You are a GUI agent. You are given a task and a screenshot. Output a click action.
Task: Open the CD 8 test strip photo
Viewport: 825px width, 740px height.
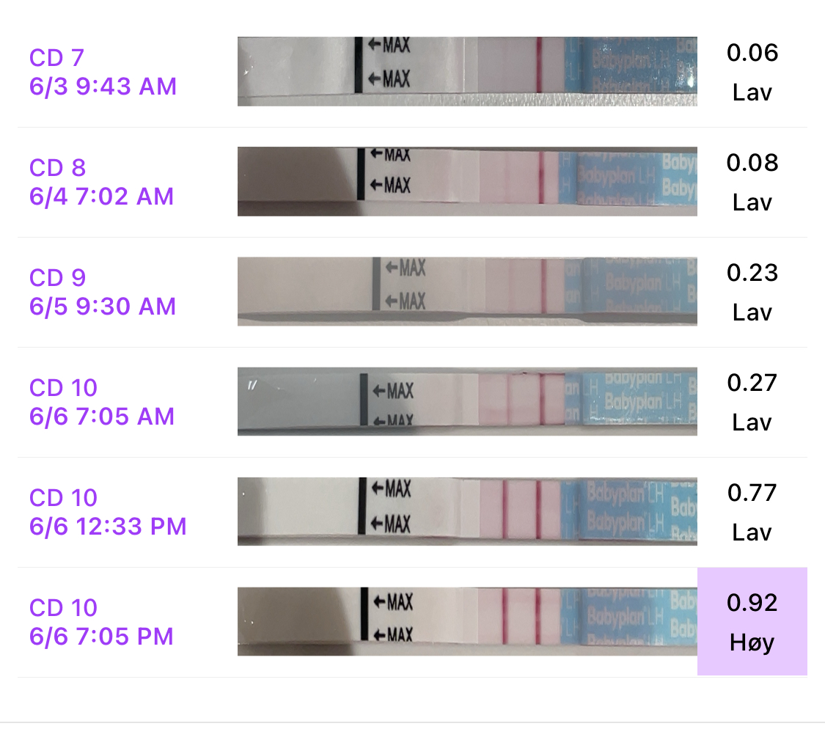[467, 181]
